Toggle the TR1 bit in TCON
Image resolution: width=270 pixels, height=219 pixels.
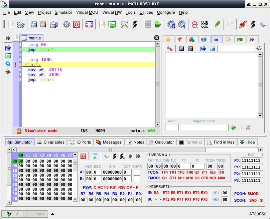pyautogui.click(x=173, y=173)
